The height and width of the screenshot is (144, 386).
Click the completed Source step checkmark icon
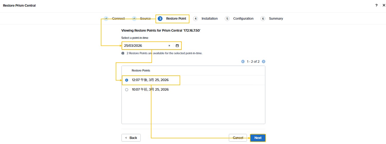point(134,19)
